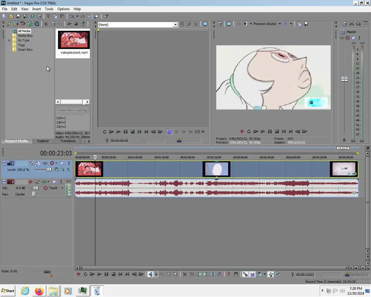This screenshot has width=371, height=297.
Task: Open edit tool selector dropdown arrow
Action: coord(156,274)
